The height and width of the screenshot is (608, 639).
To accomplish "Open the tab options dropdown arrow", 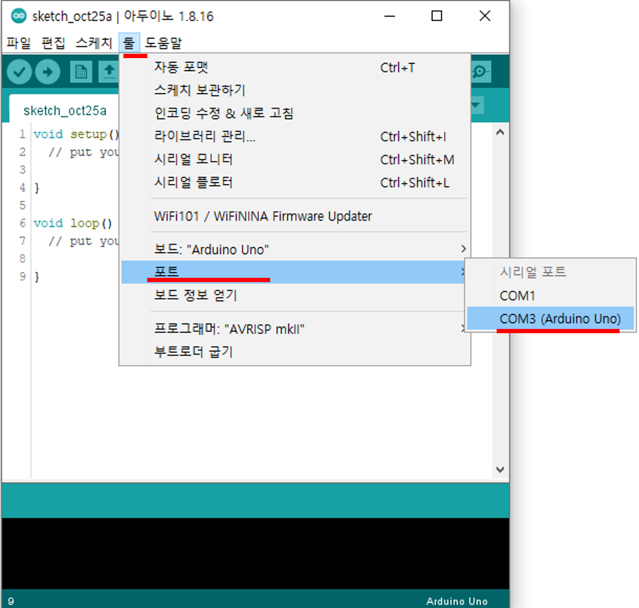I will (x=476, y=105).
